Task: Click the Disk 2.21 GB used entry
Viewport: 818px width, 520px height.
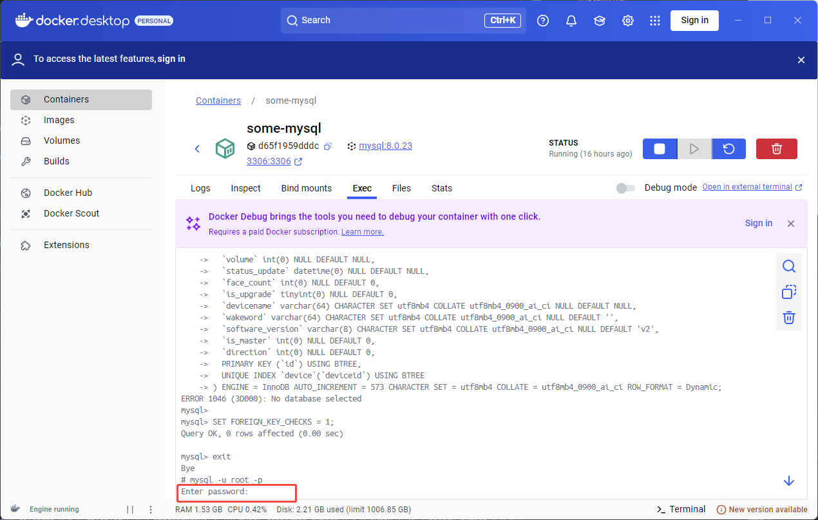Action: (x=343, y=510)
